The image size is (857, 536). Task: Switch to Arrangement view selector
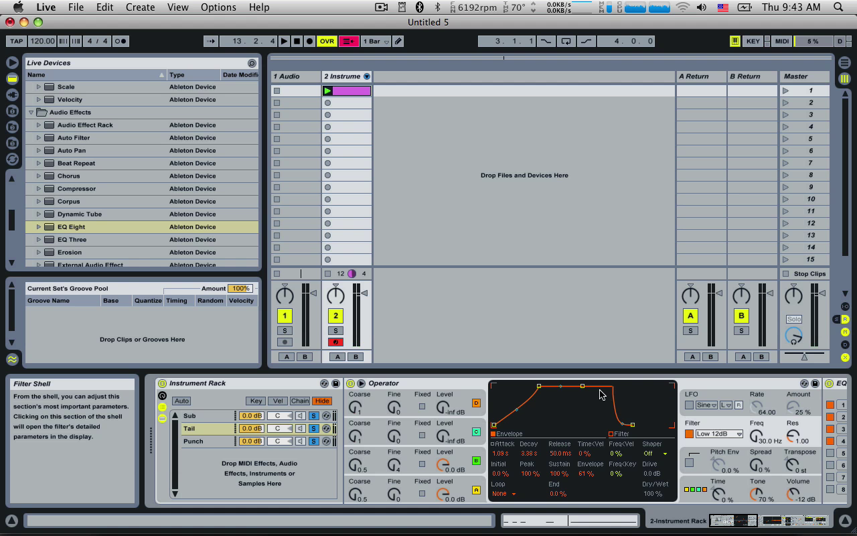click(x=844, y=63)
